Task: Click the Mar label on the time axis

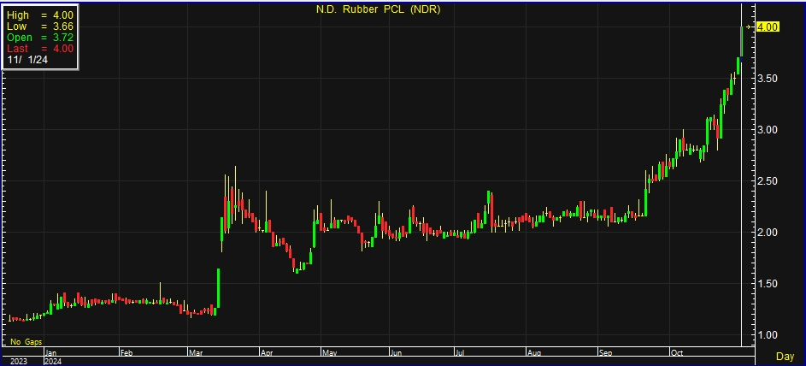Action: coord(196,351)
